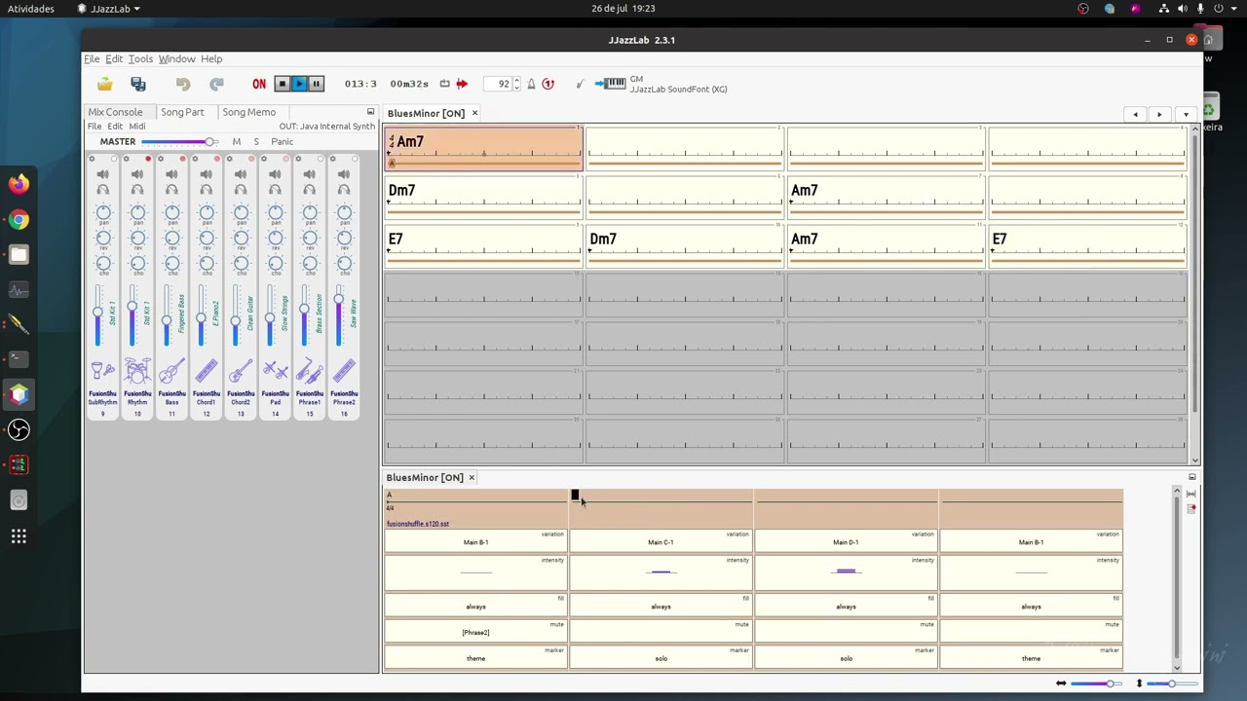Open the Window menu
Image resolution: width=1247 pixels, height=701 pixels.
click(x=176, y=58)
